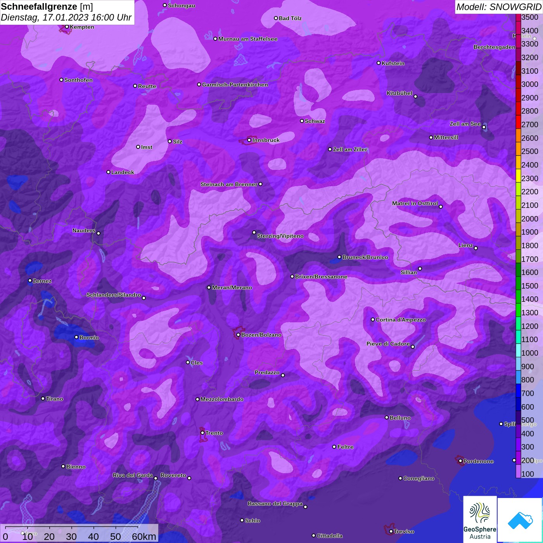This screenshot has width=543, height=543.
Task: Click the Bormio location dot
Action: 76,337
